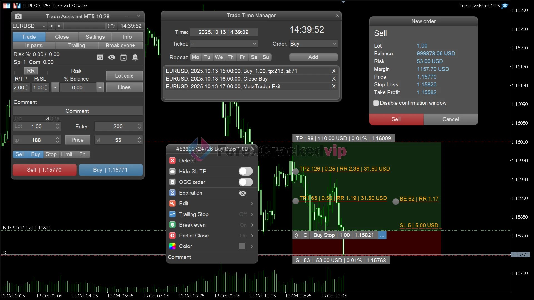Click the eye visibility icon near Risk %
This screenshot has height=300, width=534.
click(x=112, y=57)
